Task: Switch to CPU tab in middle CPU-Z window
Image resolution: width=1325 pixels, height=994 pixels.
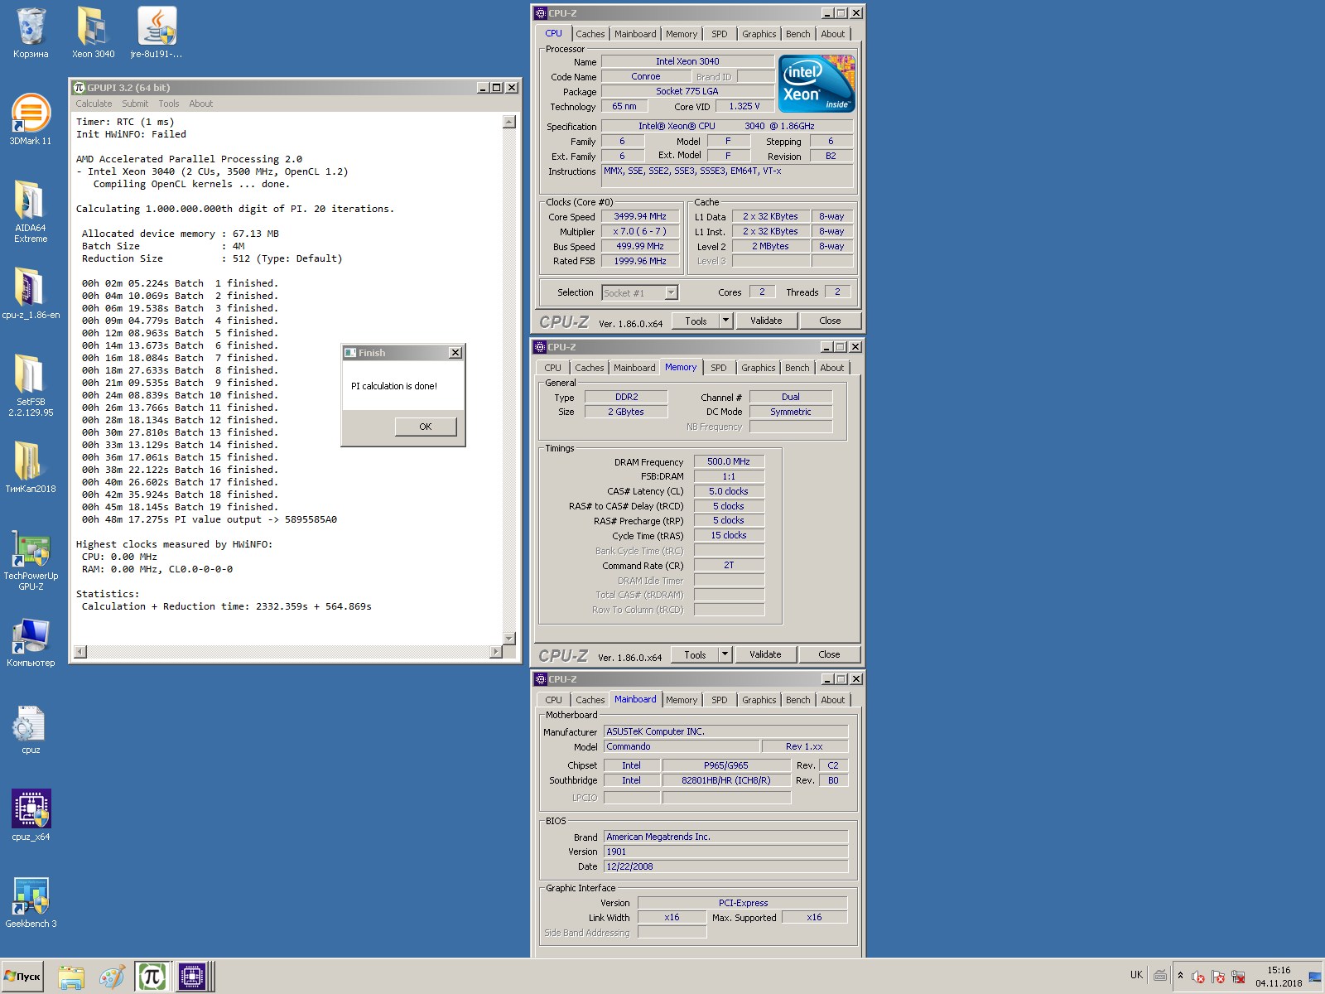Action: pos(552,368)
